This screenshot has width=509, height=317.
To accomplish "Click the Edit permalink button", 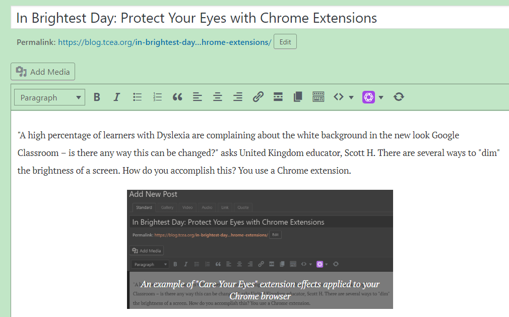I will 285,41.
